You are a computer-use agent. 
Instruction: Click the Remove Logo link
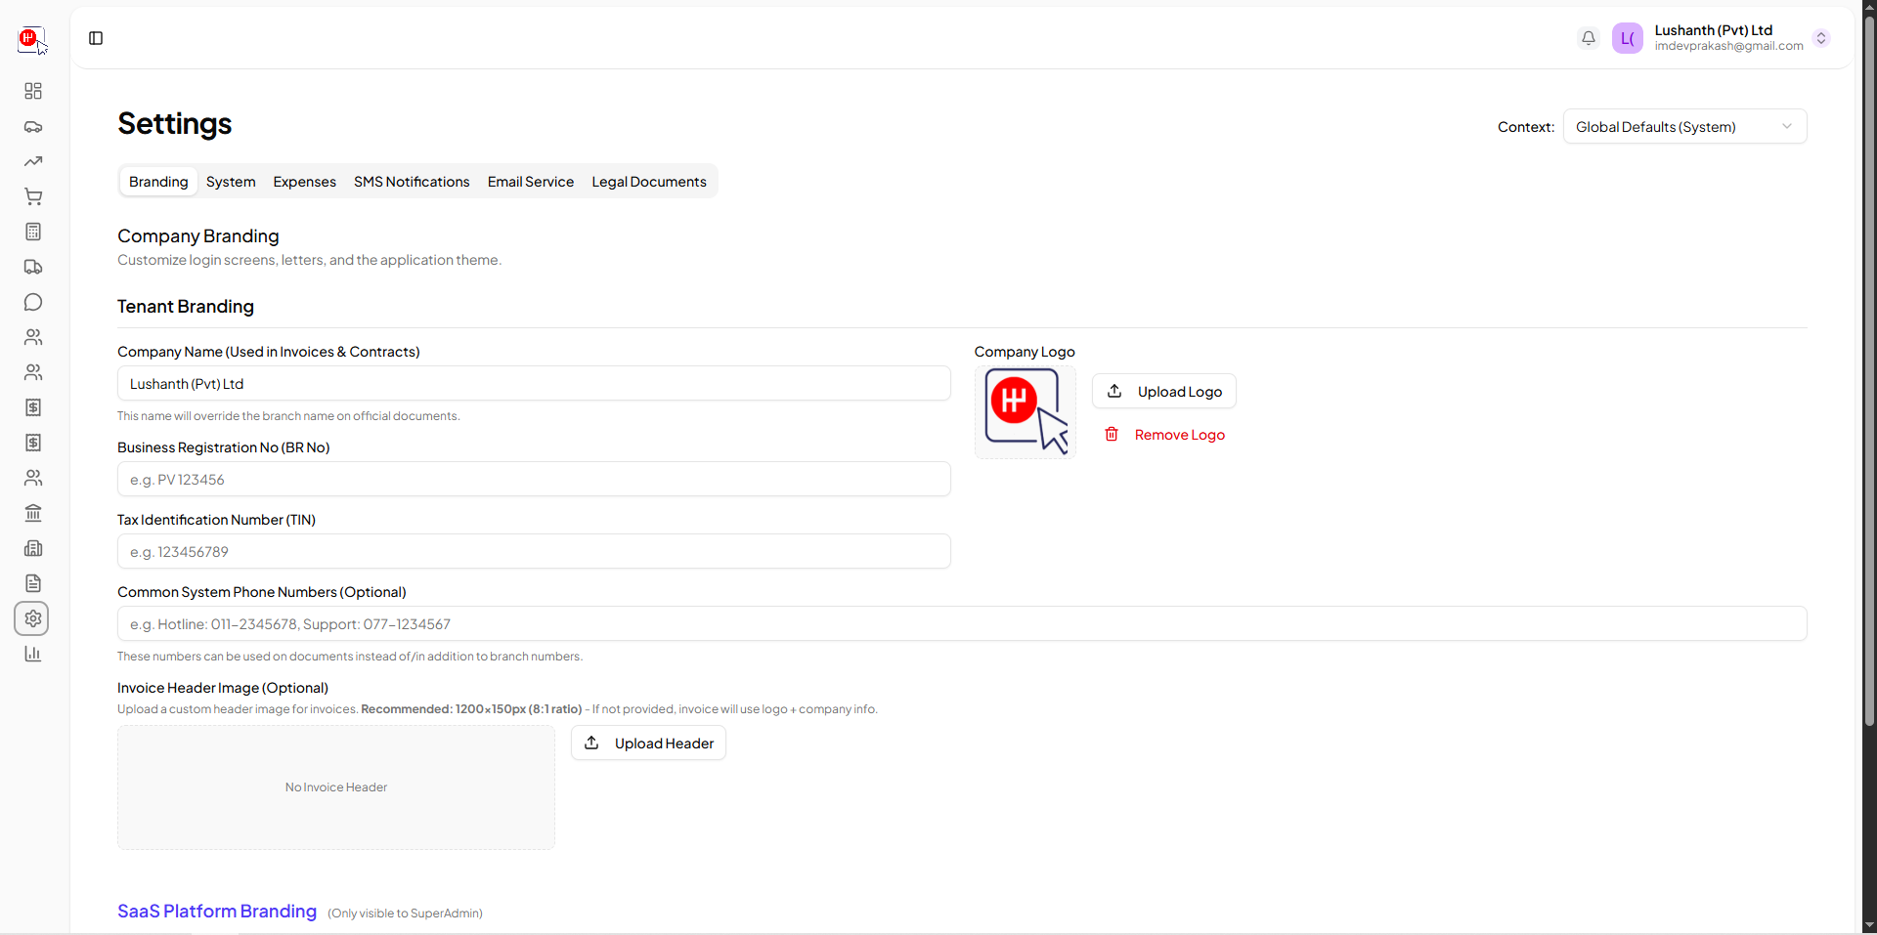click(x=1165, y=435)
